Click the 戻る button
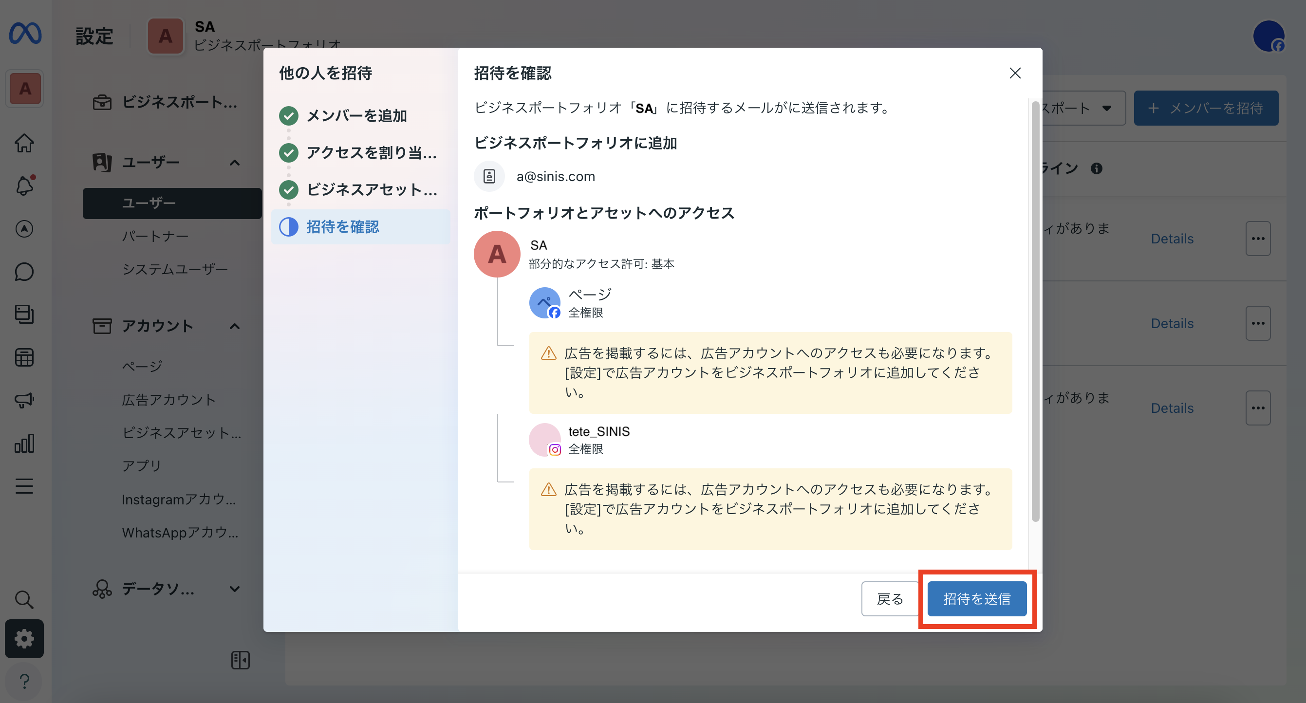The image size is (1306, 703). pyautogui.click(x=889, y=599)
